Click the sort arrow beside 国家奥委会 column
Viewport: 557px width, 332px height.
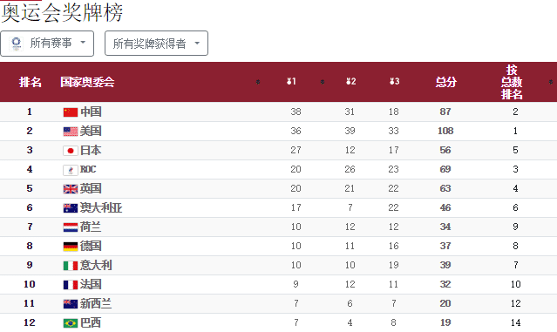(258, 82)
